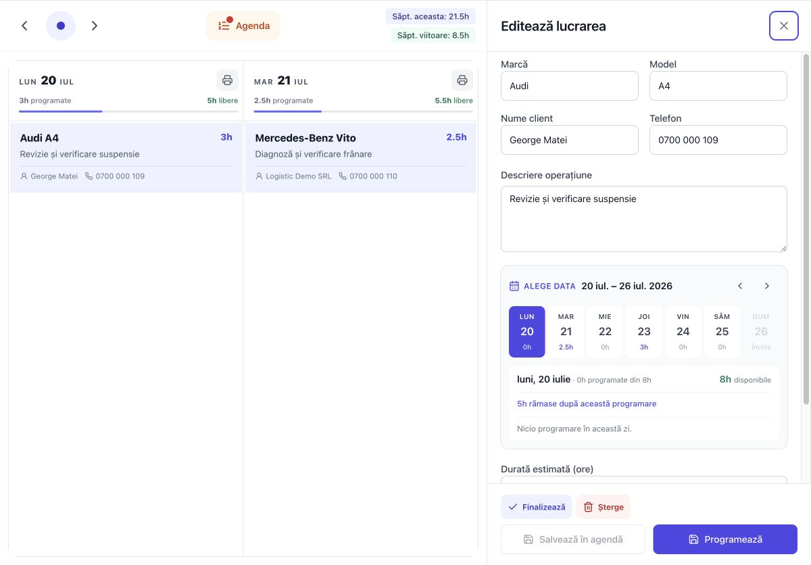Select JOI 23 in date picker
Screen dimensions: 811x565
(644, 332)
